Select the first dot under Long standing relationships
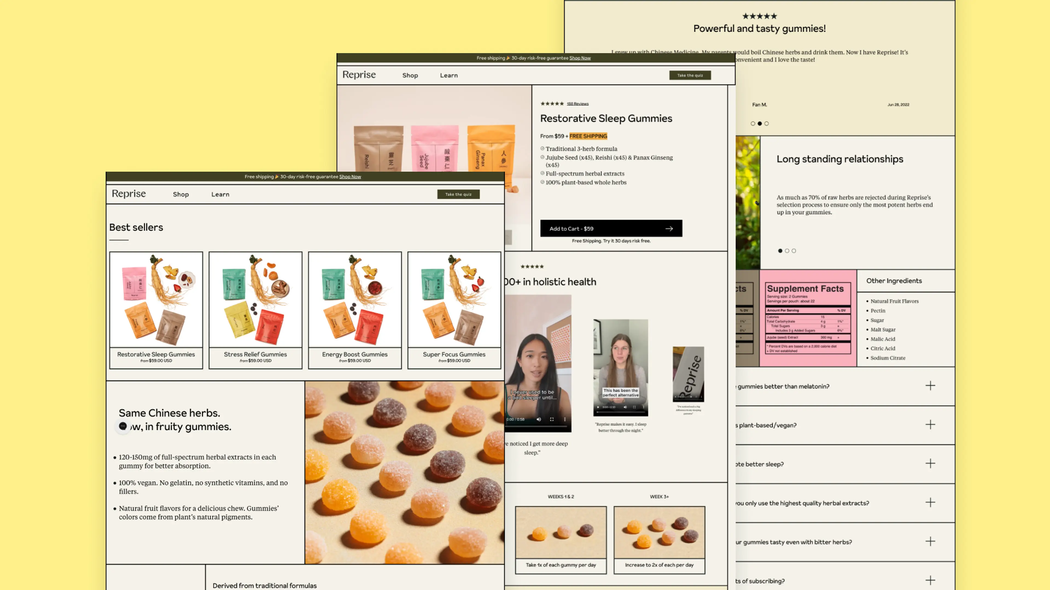1050x590 pixels. point(780,251)
